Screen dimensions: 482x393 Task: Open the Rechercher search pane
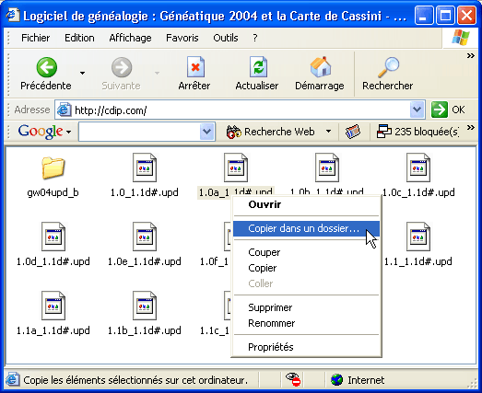click(388, 74)
